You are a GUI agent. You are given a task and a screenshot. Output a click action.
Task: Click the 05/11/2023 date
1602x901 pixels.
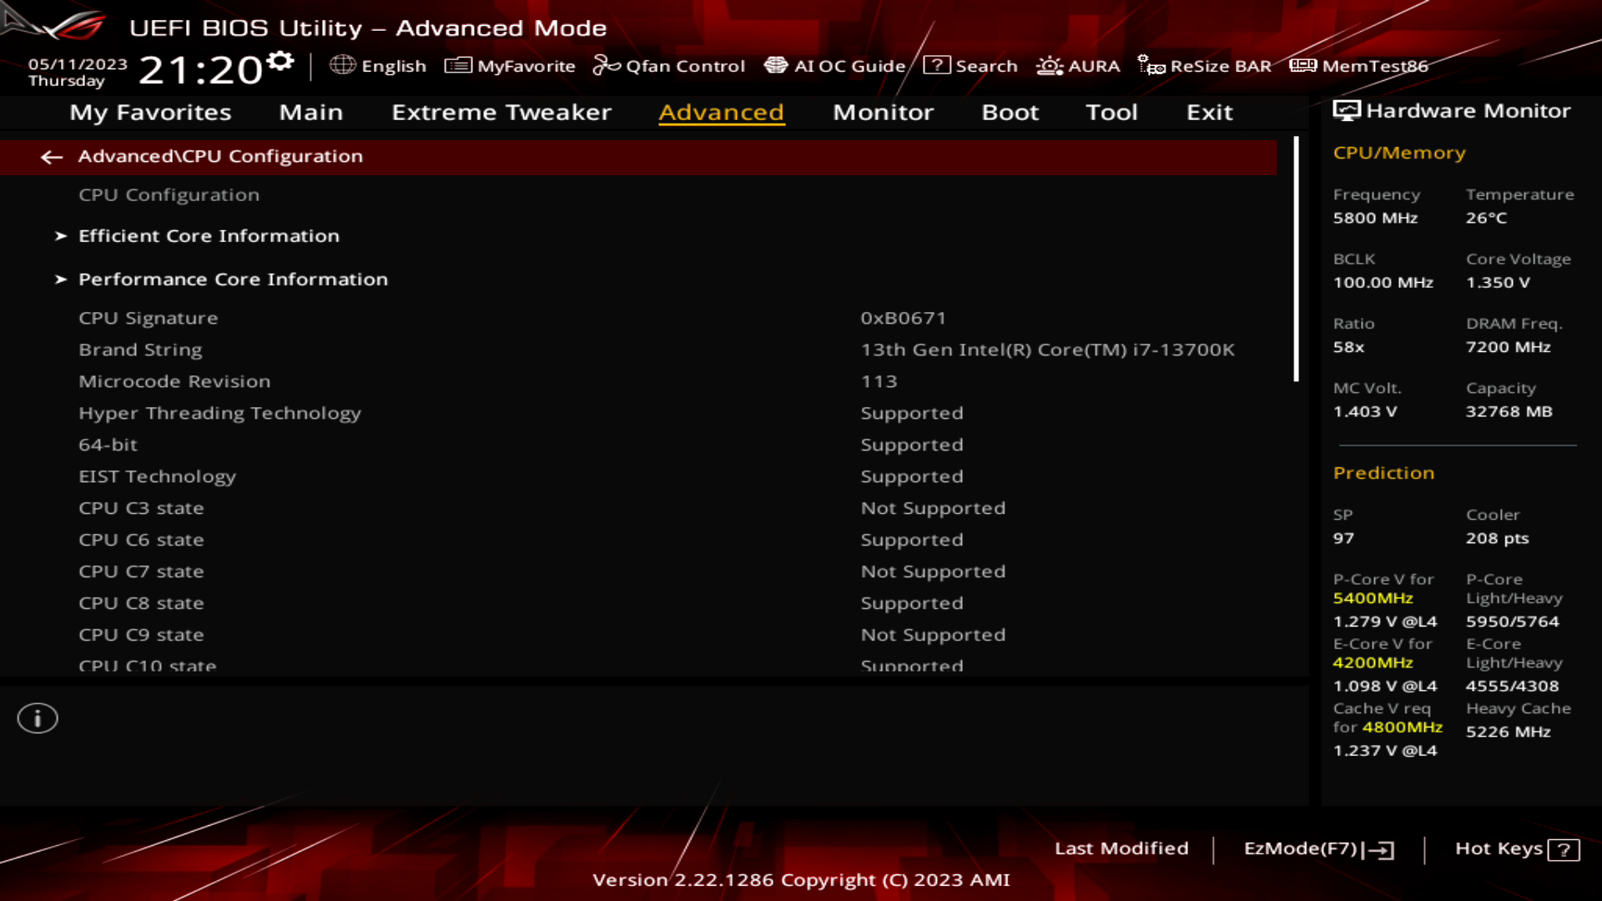pos(78,64)
